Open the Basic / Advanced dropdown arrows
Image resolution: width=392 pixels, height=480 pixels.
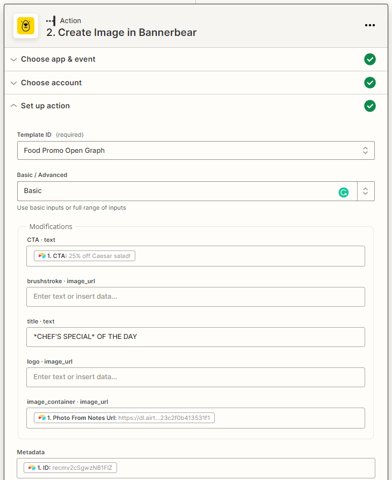pyautogui.click(x=366, y=191)
